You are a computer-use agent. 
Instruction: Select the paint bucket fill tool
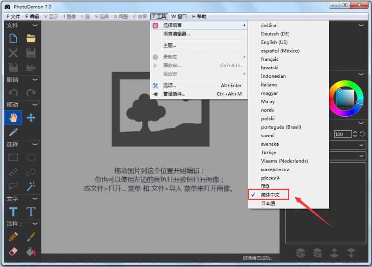pos(31,252)
